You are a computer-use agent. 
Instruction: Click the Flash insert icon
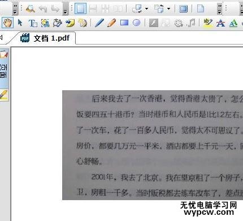[x=154, y=23]
